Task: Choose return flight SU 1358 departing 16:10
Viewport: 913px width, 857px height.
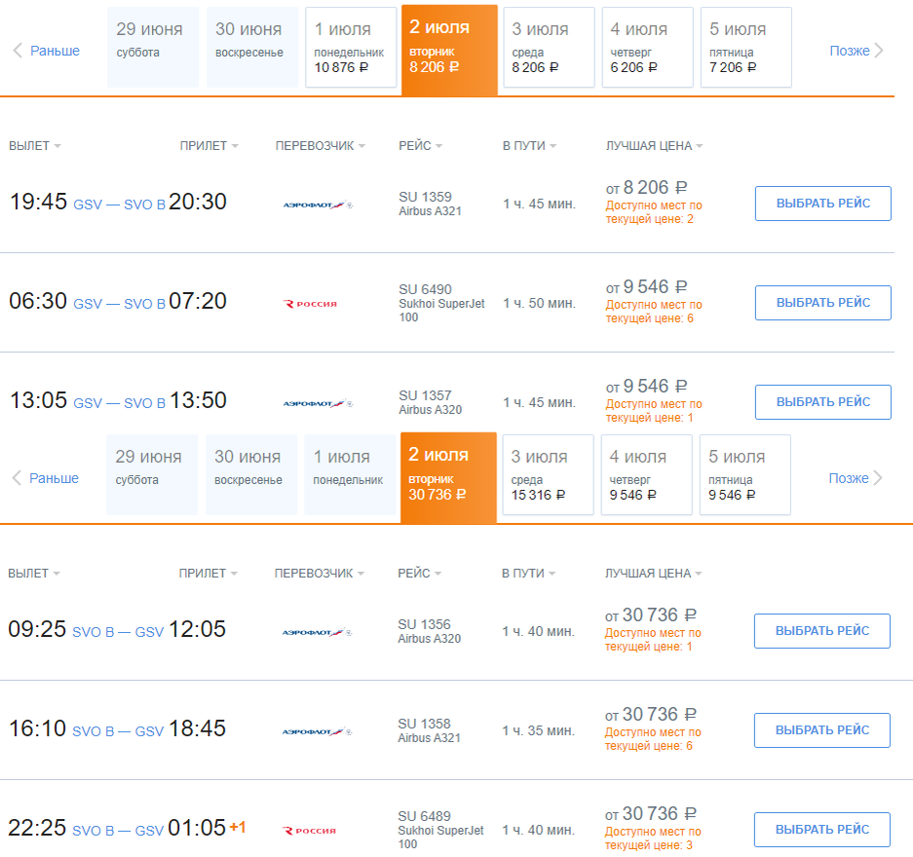Action: tap(822, 730)
